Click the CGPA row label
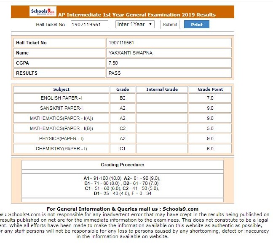Viewport: 273px width, 244px height. (x=22, y=63)
